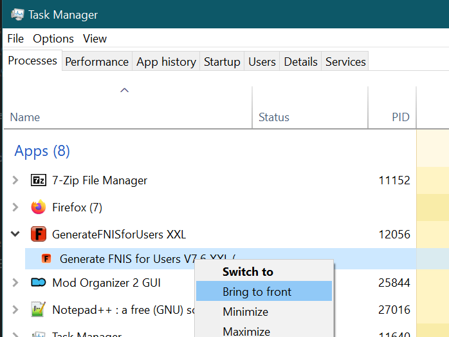Toggle sort direction arrow above Name column
The height and width of the screenshot is (337, 449).
125,90
